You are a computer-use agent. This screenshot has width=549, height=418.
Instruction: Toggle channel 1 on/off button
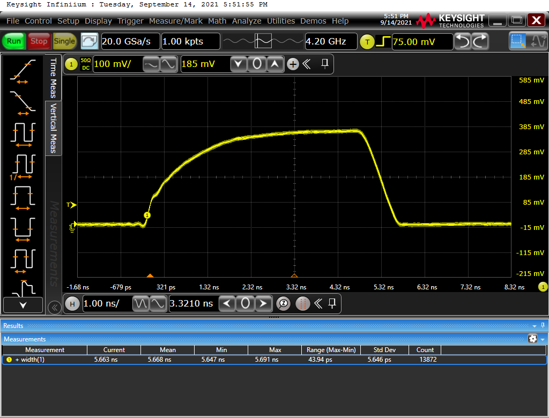point(71,64)
